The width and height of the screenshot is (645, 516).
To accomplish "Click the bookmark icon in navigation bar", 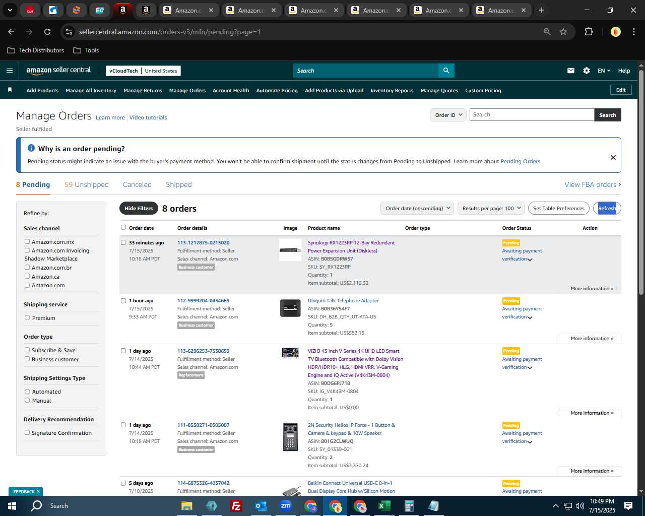I will pos(10,90).
